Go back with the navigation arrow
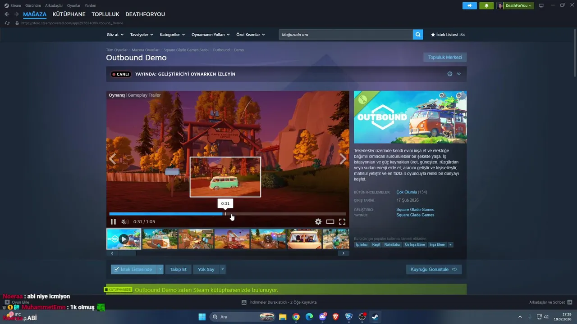This screenshot has height=324, width=577. (7, 14)
